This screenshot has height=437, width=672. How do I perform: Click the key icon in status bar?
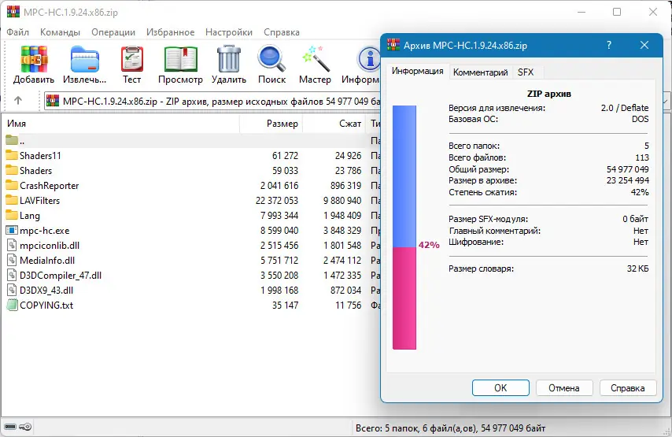click(25, 427)
